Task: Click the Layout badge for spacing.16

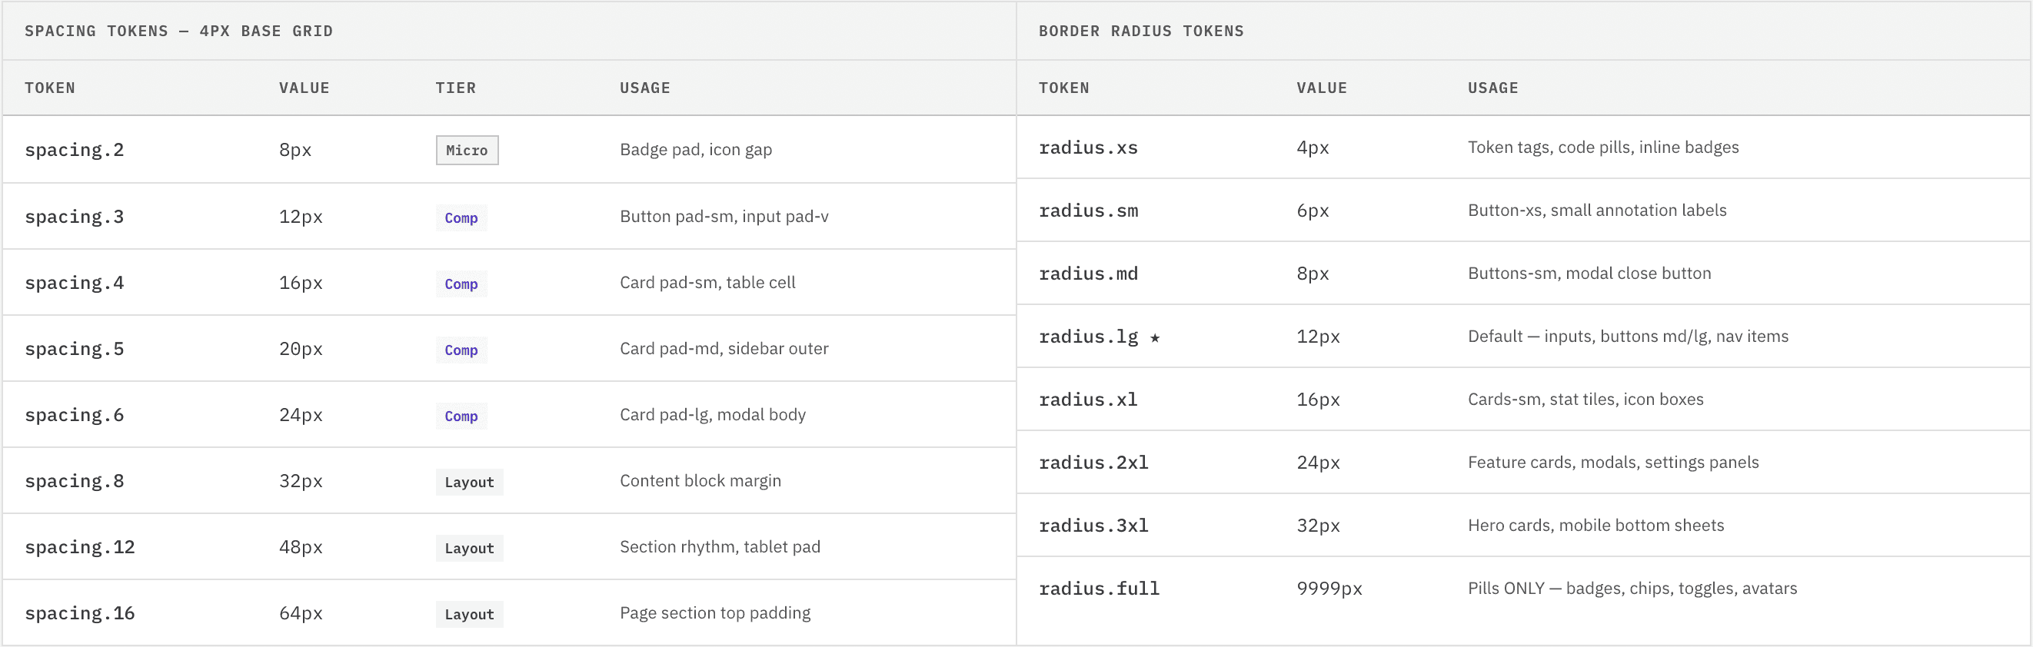Action: (469, 615)
